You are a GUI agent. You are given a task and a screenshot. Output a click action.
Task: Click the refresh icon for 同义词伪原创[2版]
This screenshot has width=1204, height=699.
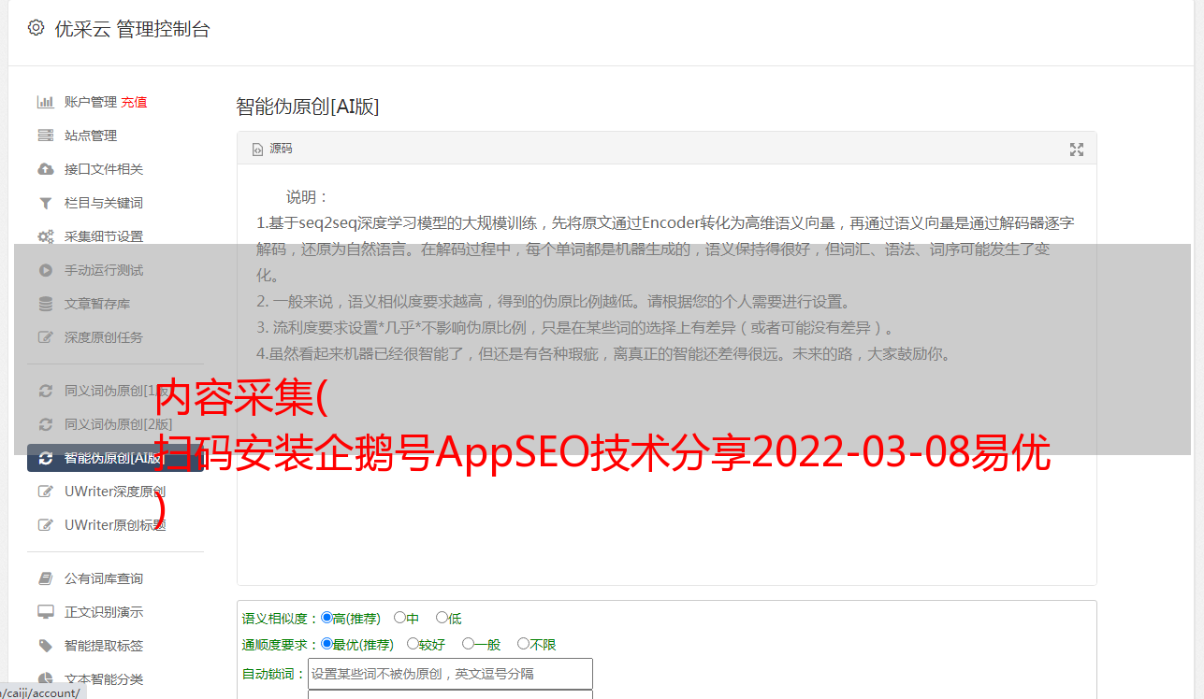point(45,424)
